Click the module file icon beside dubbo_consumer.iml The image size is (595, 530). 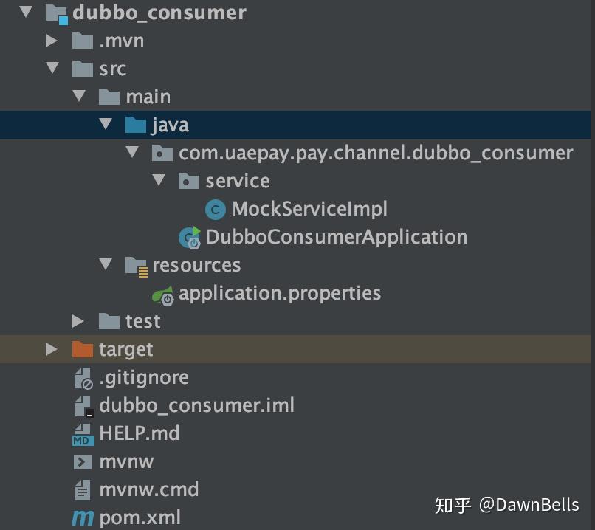click(x=83, y=405)
